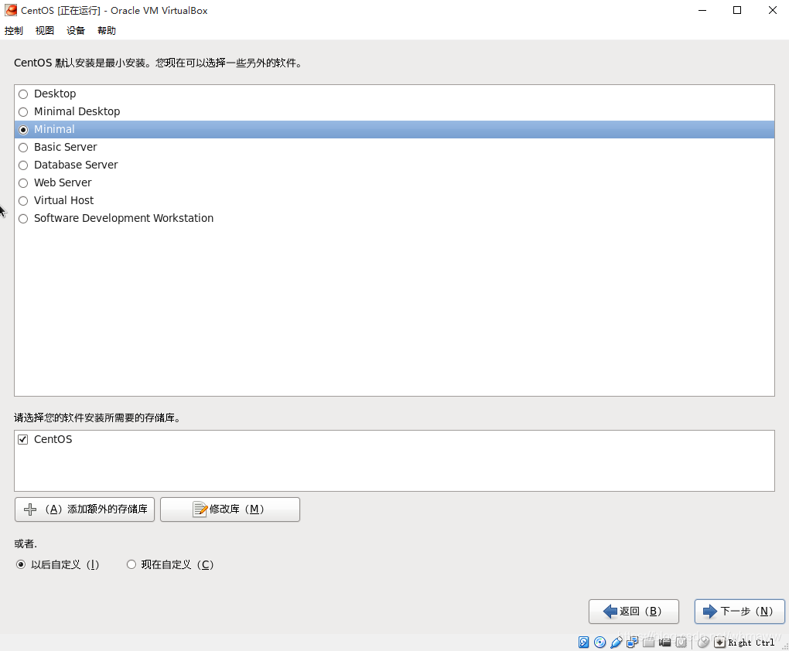The image size is (789, 651).
Task: Click the 修改库 (M) button
Action: pyautogui.click(x=230, y=510)
